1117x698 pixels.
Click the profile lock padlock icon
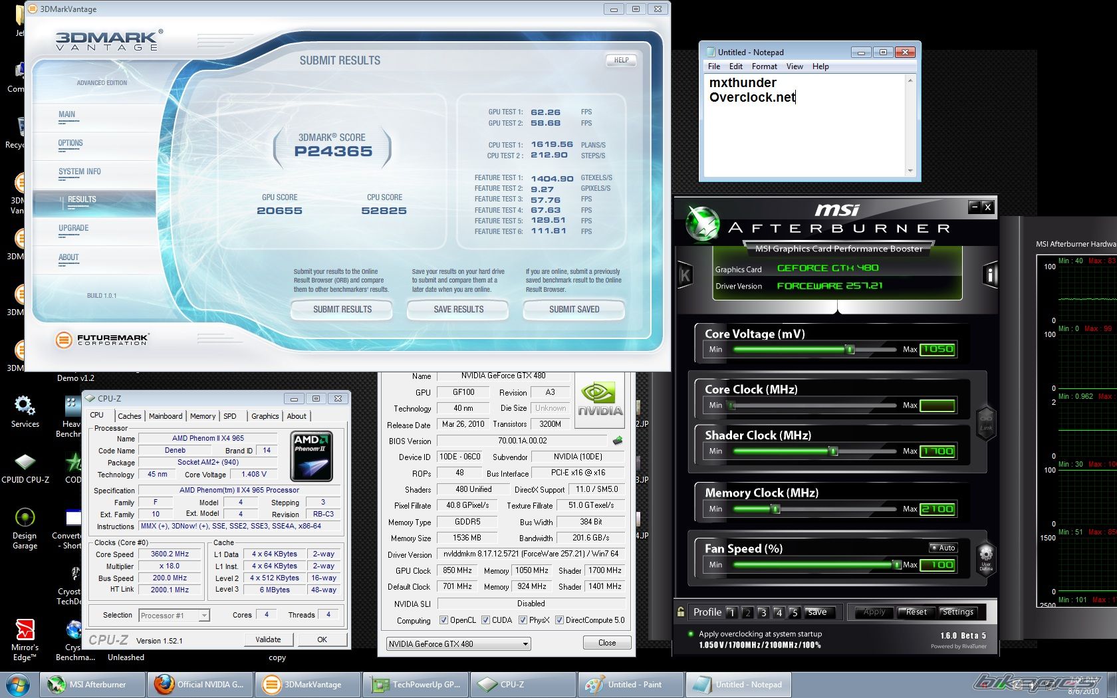(681, 612)
